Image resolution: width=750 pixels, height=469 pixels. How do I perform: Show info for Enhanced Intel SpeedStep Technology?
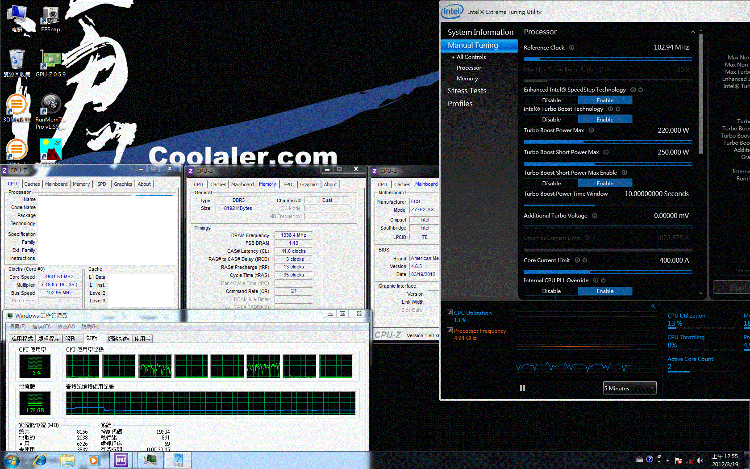click(633, 90)
